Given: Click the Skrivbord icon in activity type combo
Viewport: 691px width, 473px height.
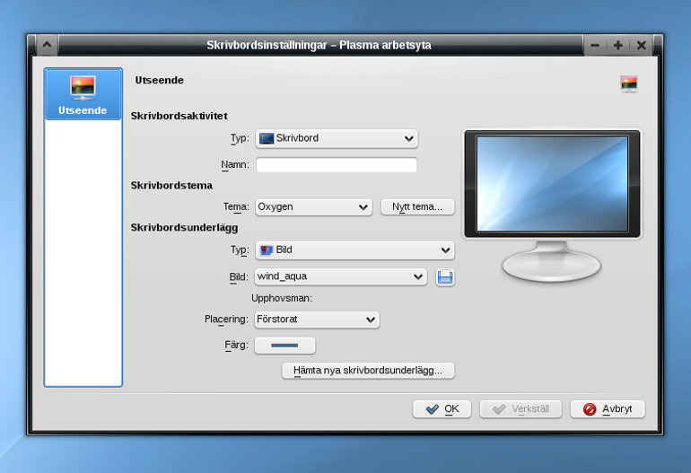Looking at the screenshot, I should pyautogui.click(x=267, y=138).
